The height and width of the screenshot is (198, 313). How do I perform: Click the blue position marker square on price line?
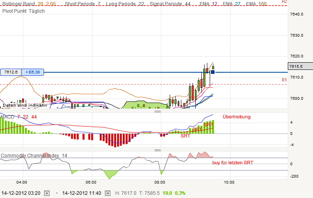213,72
